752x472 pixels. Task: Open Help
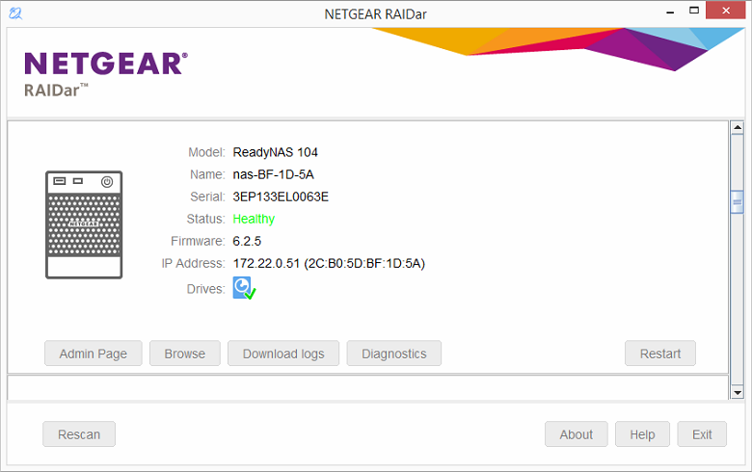tap(642, 434)
